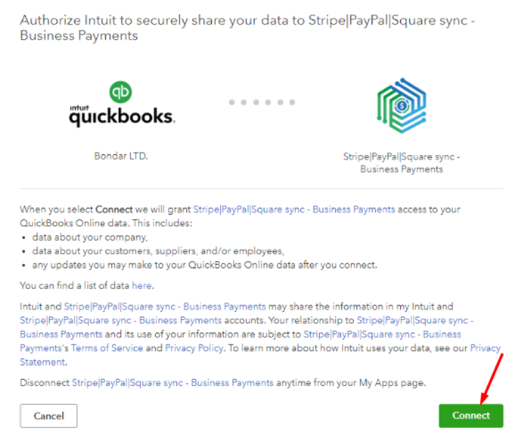Screen dimensions: 518x438
Task: Open the Terms of Service link
Action: [x=107, y=348]
